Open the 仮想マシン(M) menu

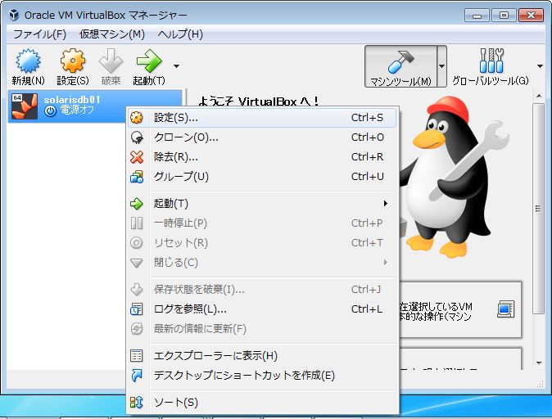tap(112, 34)
